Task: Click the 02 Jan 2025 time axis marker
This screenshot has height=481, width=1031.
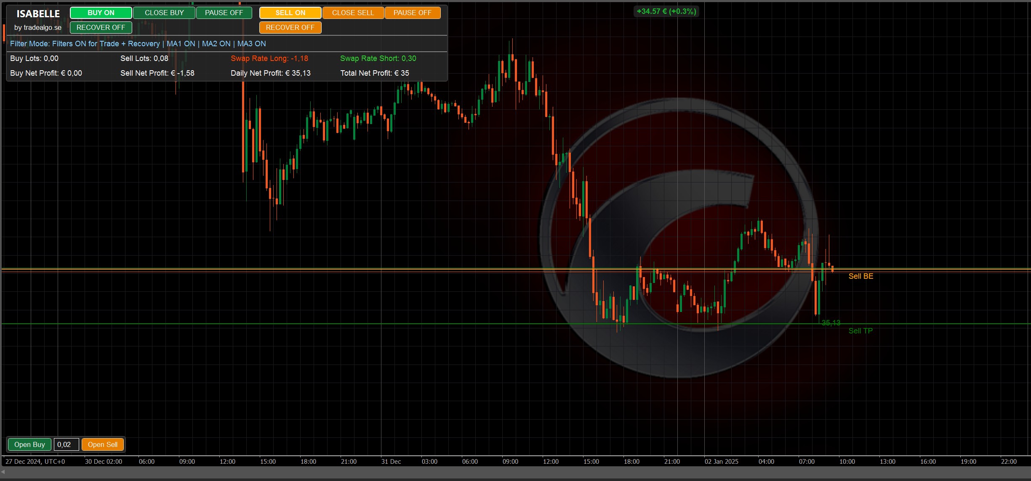Action: tap(721, 462)
